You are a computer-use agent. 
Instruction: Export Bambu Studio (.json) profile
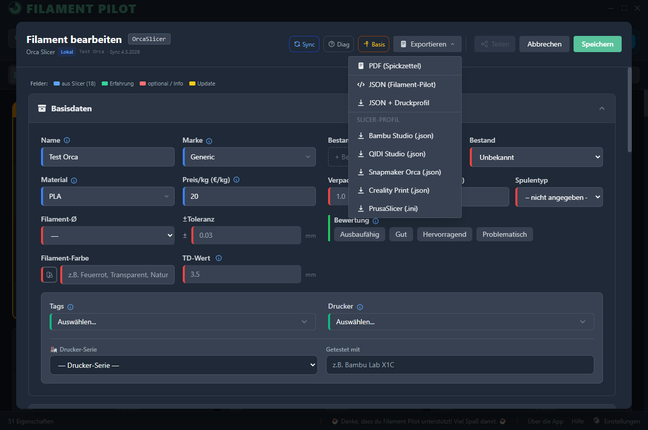(405, 136)
